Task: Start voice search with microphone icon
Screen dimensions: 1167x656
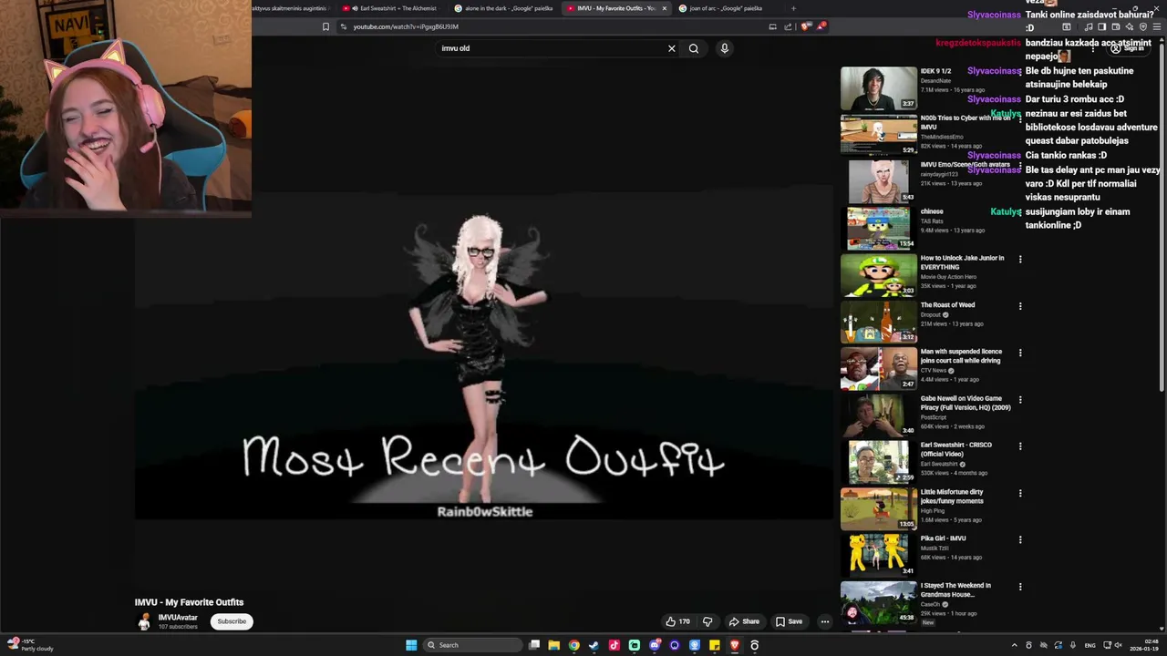Action: click(x=725, y=48)
